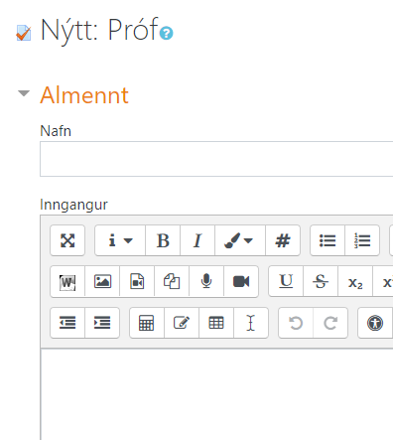The width and height of the screenshot is (393, 440).
Task: Redo the last edit
Action: pos(330,323)
